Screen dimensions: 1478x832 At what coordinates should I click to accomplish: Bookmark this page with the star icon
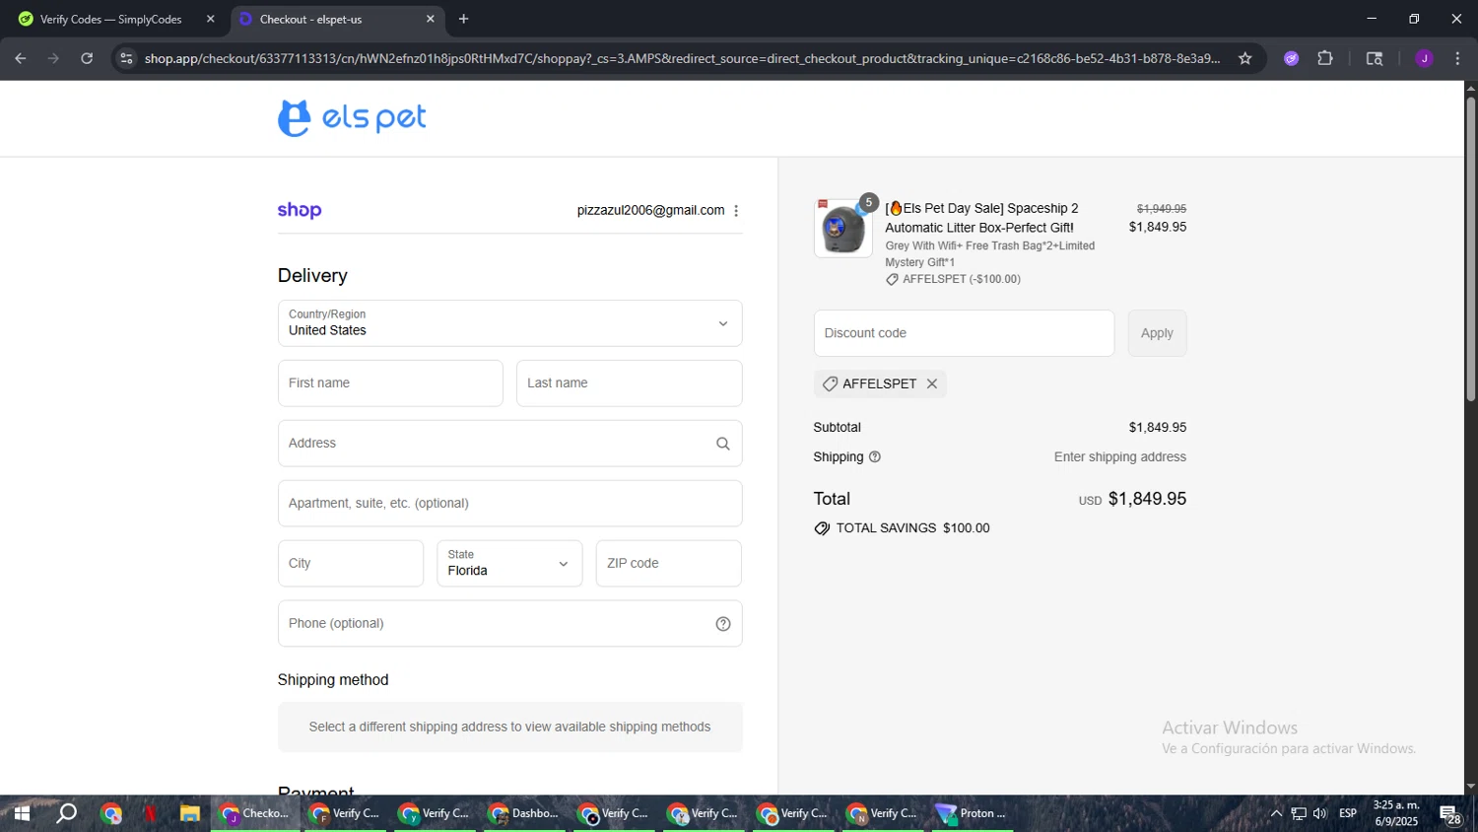[1245, 58]
